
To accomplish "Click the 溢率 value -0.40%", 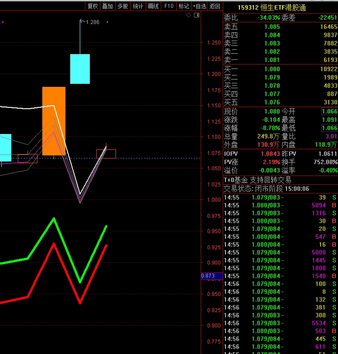I will pyautogui.click(x=328, y=171).
